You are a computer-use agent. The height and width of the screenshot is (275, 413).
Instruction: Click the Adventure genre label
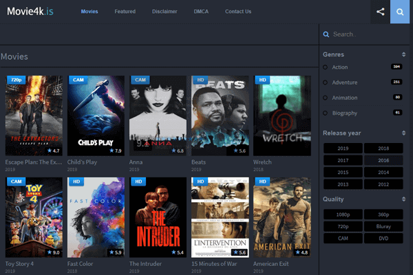345,82
